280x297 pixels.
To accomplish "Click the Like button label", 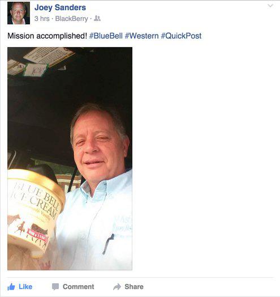I will [25, 287].
